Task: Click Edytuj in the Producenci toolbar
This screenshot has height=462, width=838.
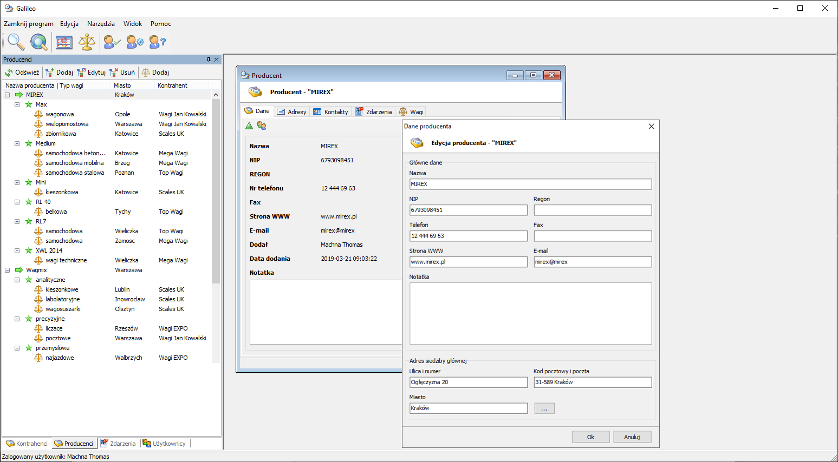Action: 92,72
